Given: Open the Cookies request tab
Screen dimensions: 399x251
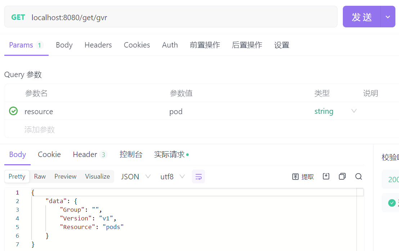Looking at the screenshot, I should click(x=137, y=45).
